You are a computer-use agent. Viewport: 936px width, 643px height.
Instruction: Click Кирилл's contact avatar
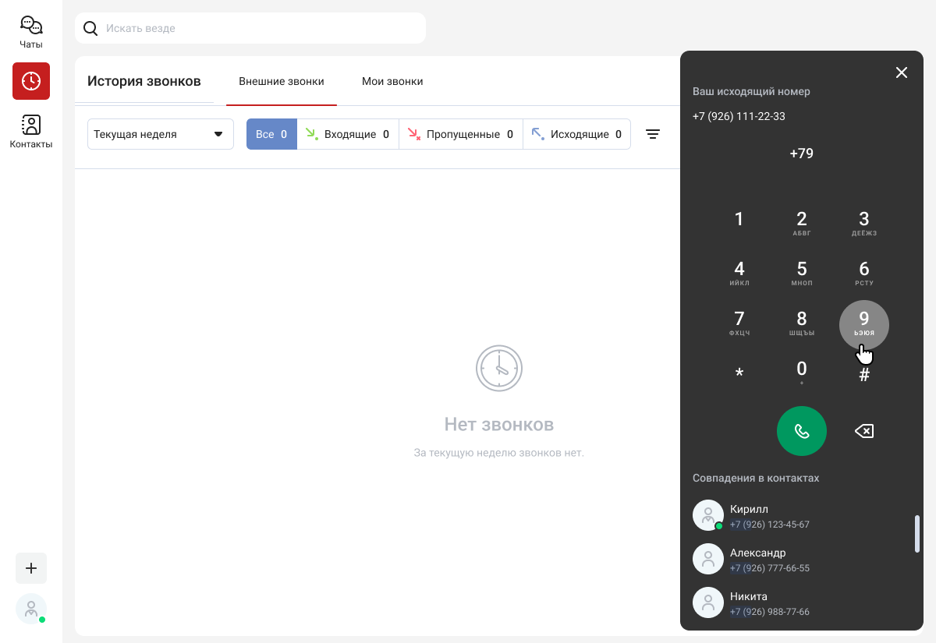[708, 515]
